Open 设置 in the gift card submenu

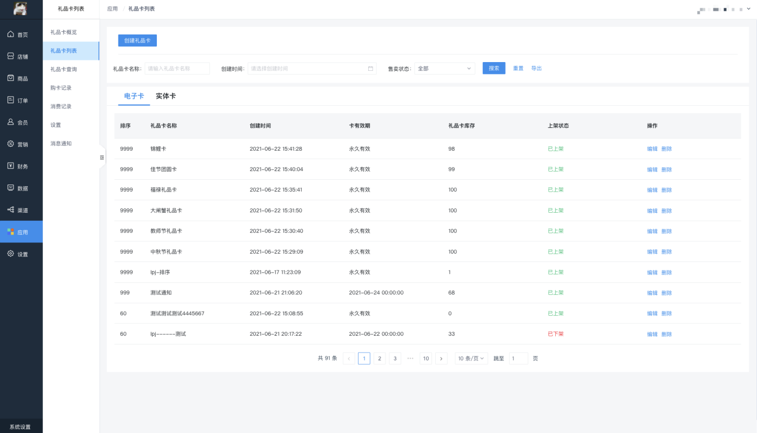point(71,125)
